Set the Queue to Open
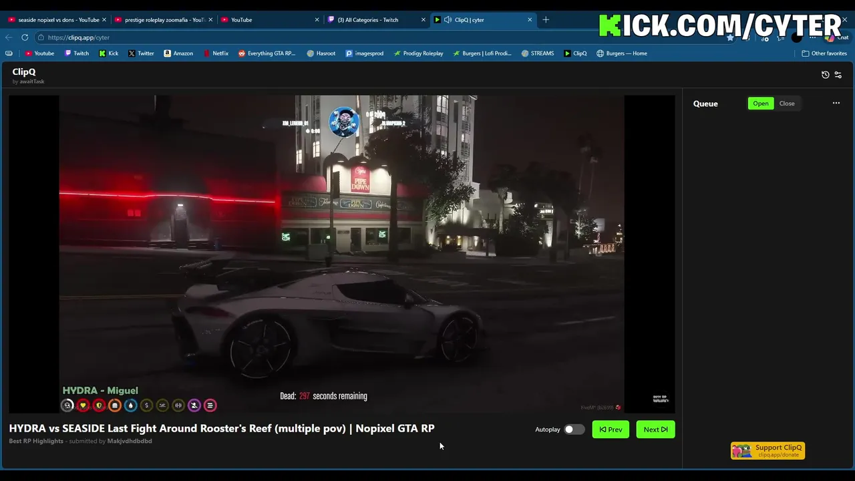The width and height of the screenshot is (855, 481). pyautogui.click(x=761, y=104)
